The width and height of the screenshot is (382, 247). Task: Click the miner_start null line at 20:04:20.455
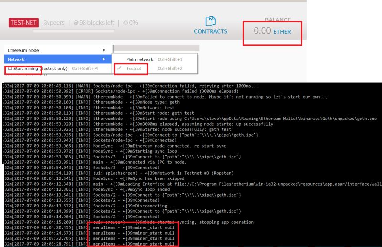click(x=89, y=227)
